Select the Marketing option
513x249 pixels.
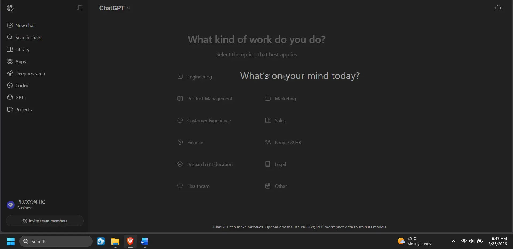pyautogui.click(x=280, y=99)
